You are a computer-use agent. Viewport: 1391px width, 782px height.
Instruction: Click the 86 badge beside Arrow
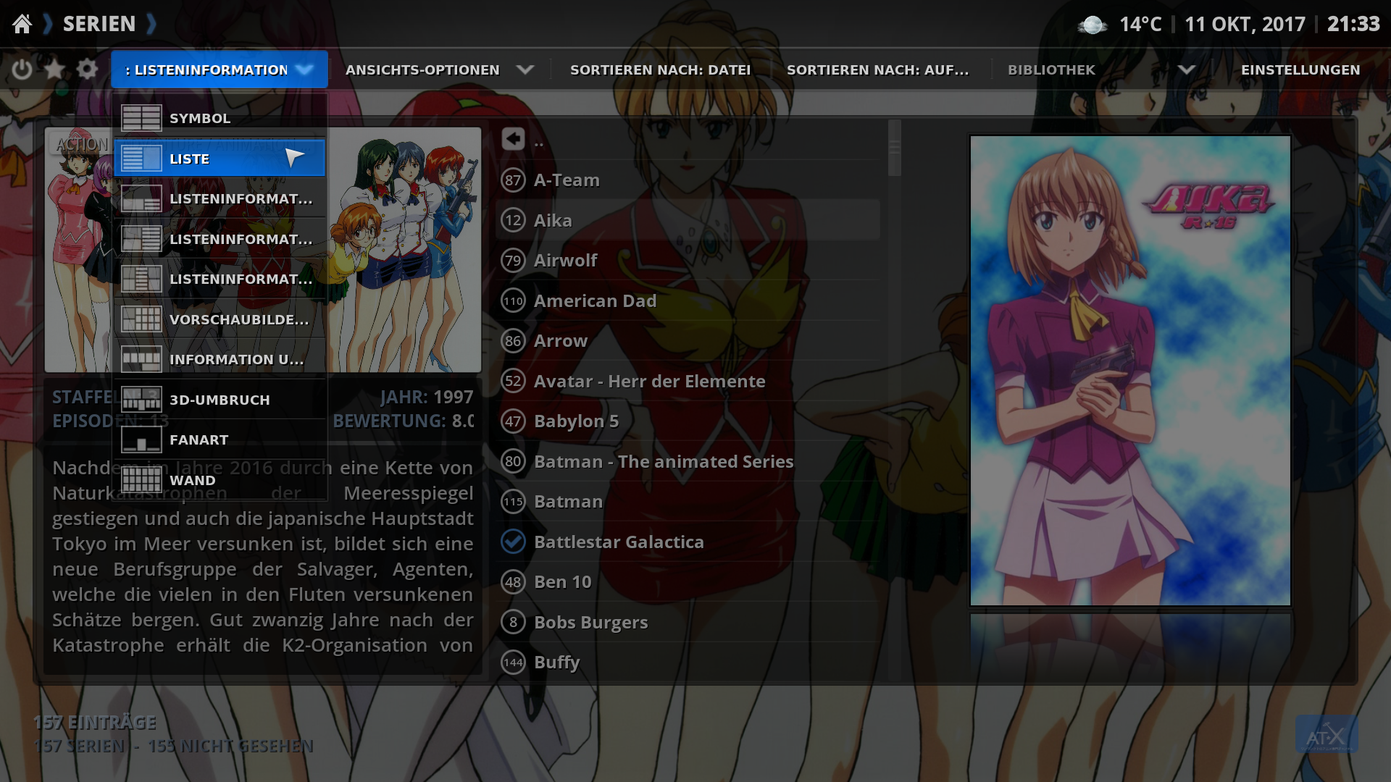click(513, 341)
